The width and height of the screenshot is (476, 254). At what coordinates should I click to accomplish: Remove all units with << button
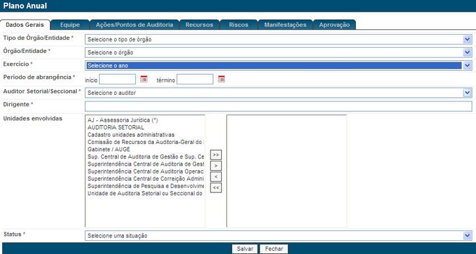tap(216, 188)
